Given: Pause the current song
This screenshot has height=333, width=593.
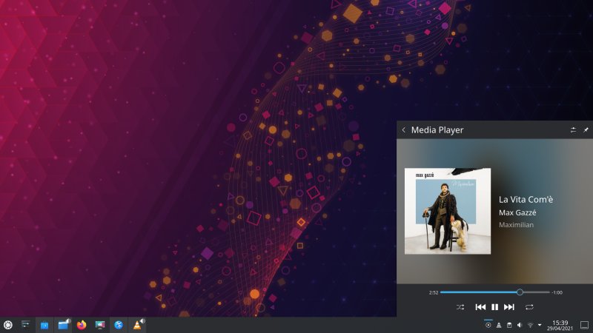Looking at the screenshot, I should [494, 307].
